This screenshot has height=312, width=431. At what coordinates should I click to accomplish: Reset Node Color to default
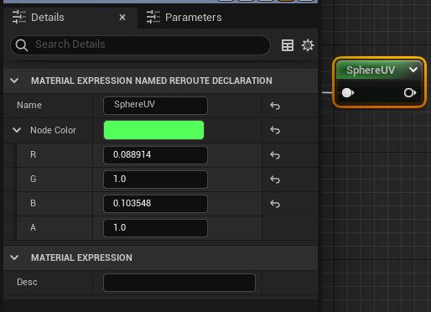coord(275,130)
